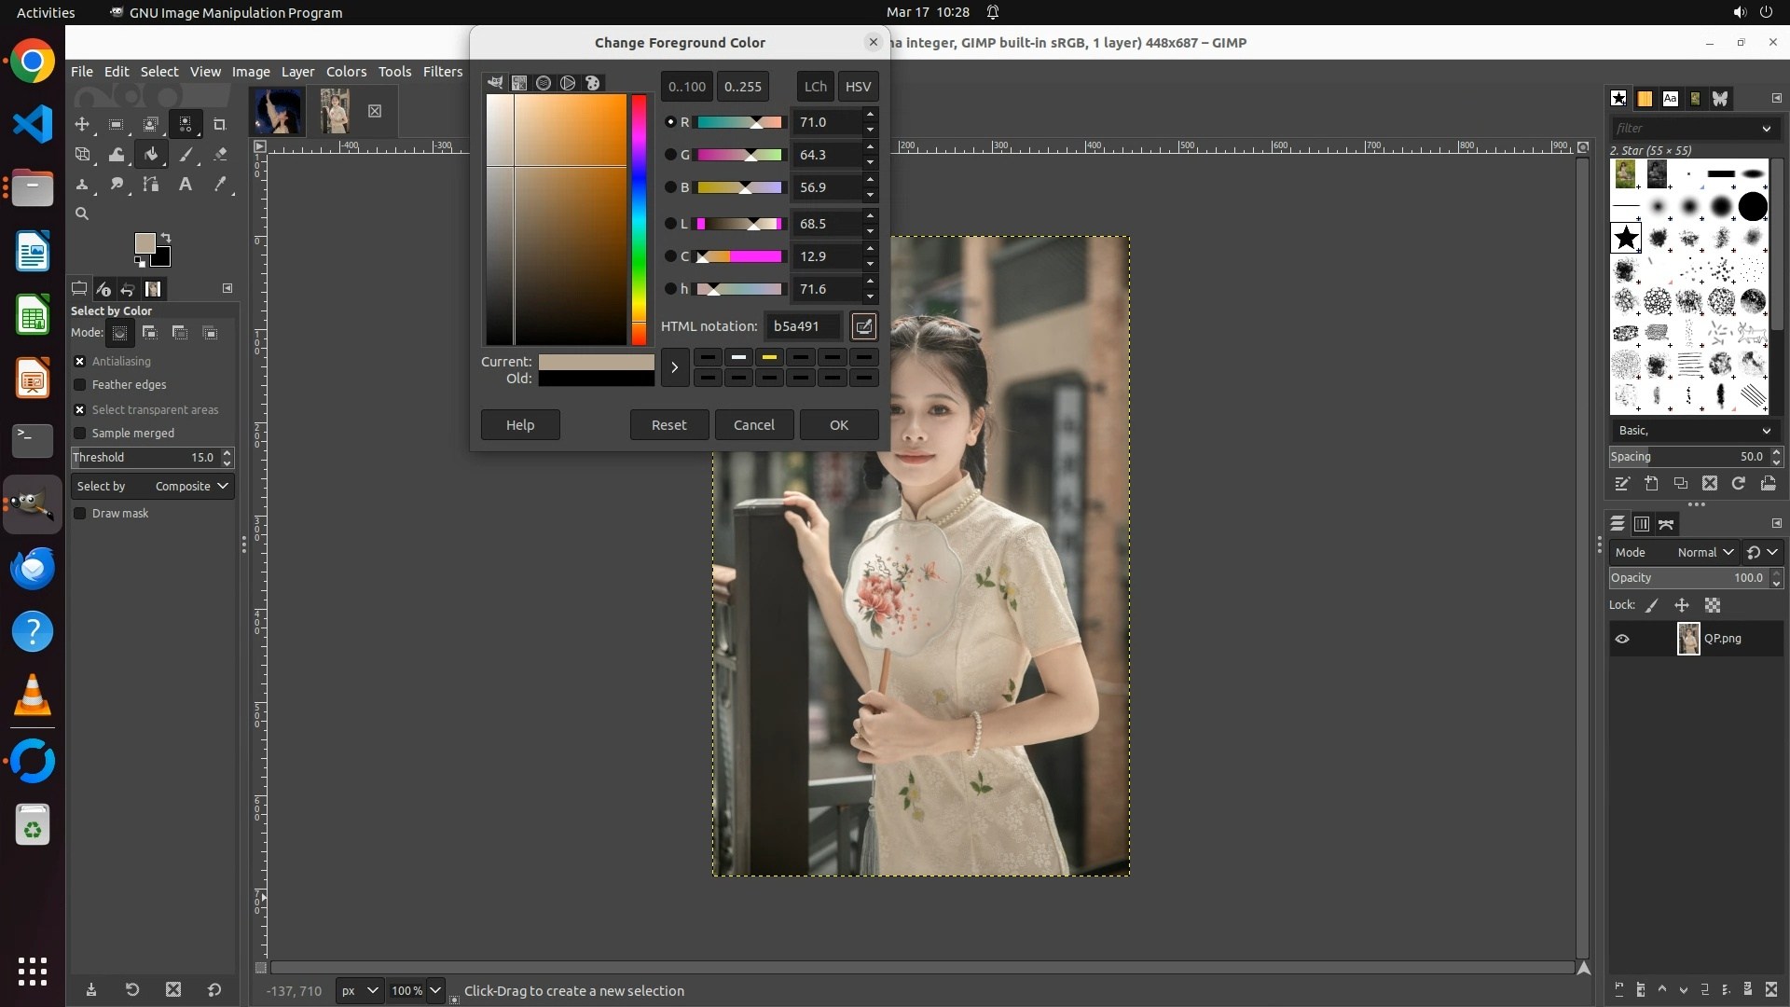
Task: Enable the Feather edges checkbox
Action: [x=80, y=385]
